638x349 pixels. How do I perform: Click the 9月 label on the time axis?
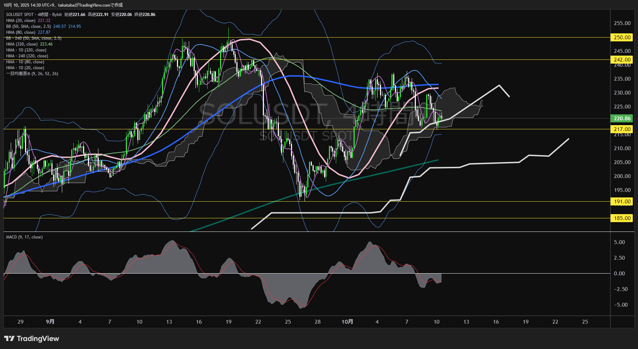tap(50, 322)
